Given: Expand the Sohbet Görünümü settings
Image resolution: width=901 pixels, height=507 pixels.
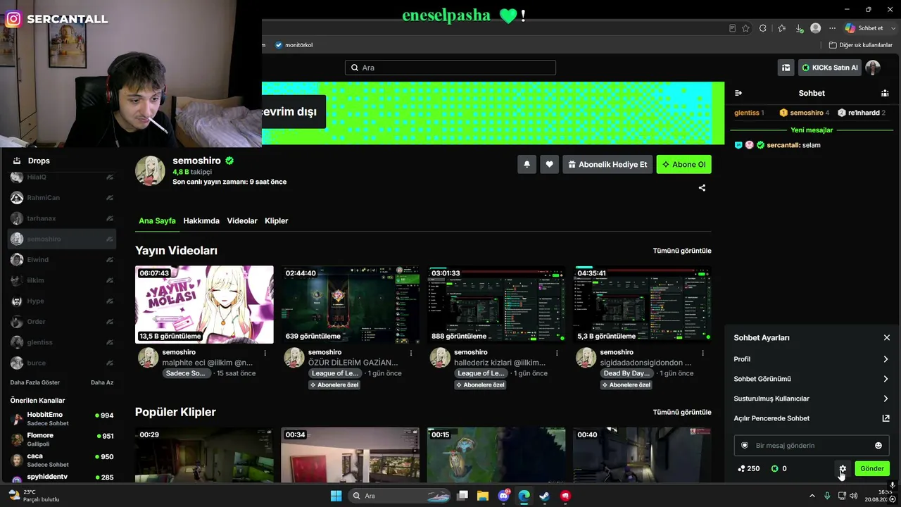Looking at the screenshot, I should click(x=811, y=379).
